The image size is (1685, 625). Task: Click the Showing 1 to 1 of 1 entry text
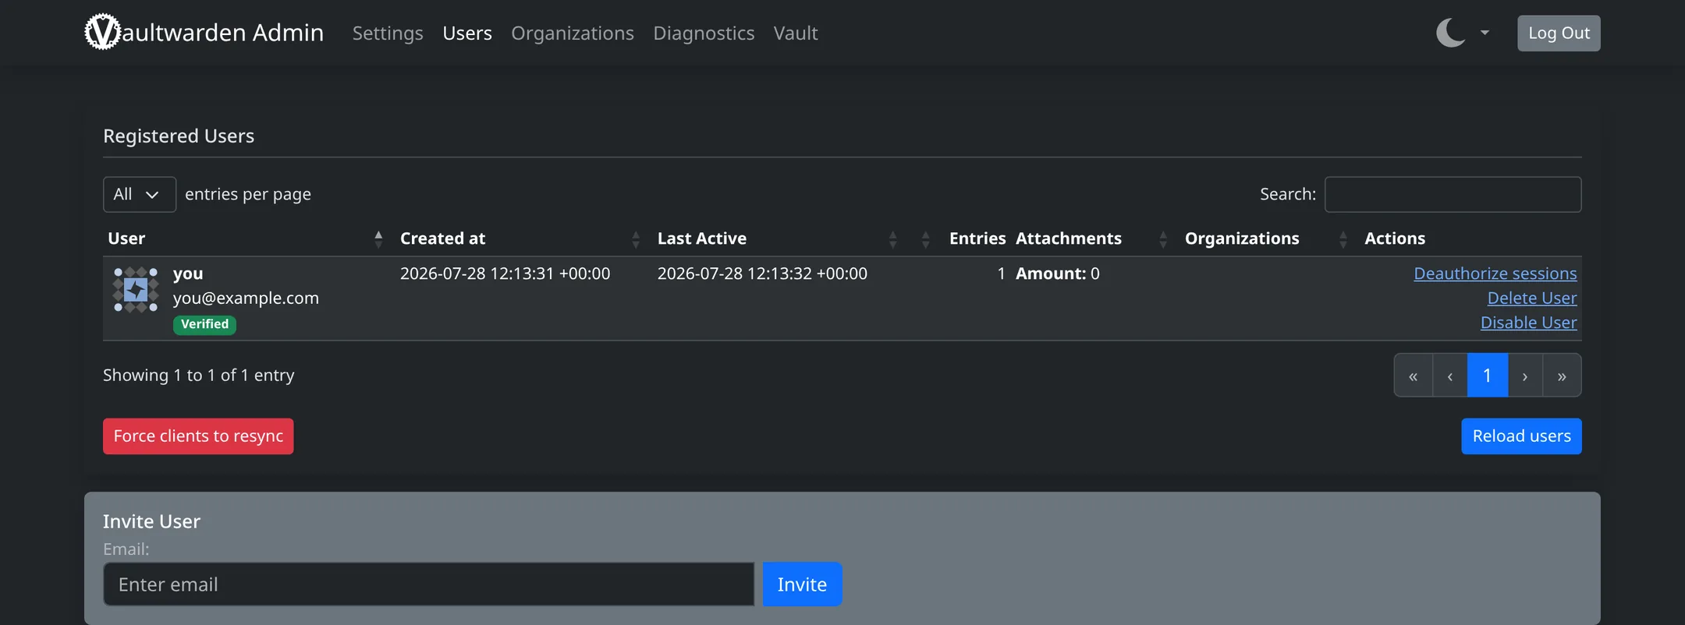pyautogui.click(x=198, y=376)
